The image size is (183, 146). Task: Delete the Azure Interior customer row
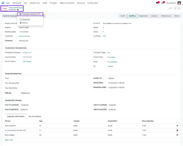177,126
